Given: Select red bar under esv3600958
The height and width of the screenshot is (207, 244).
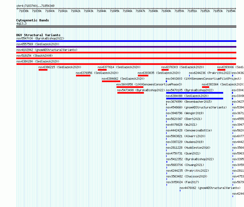Looking at the screenshot, I should click(130, 87).
